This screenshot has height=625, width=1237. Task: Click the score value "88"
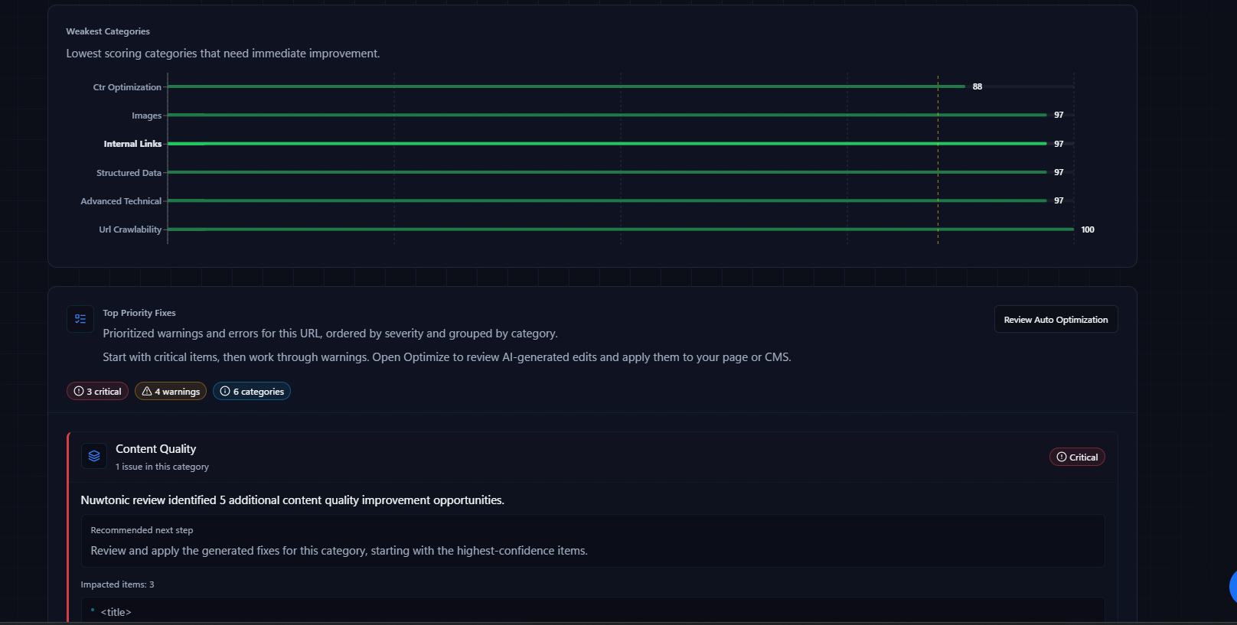coord(978,86)
